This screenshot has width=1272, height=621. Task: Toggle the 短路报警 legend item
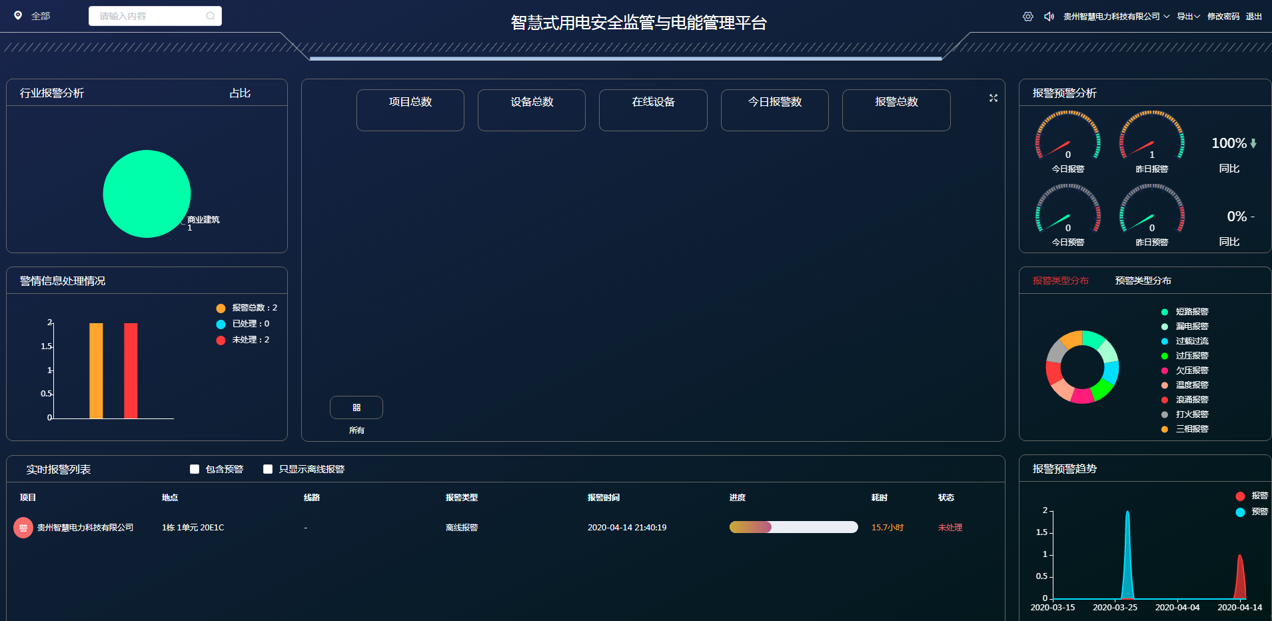1191,312
